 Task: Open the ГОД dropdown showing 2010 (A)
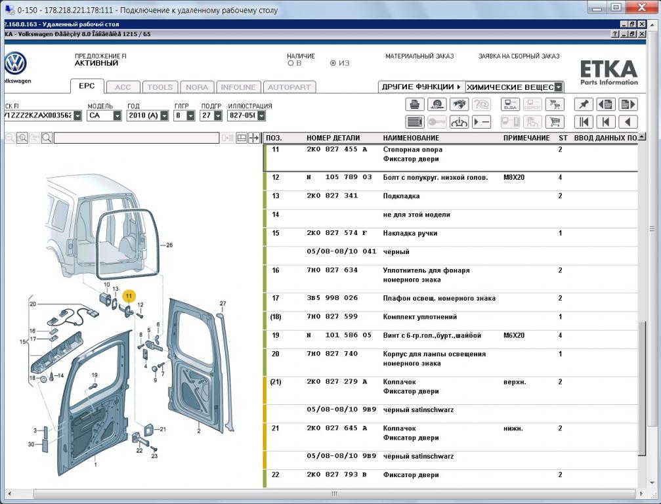164,115
